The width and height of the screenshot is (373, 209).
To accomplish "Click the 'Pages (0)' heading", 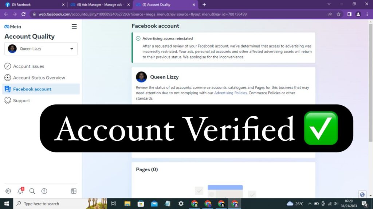I will tap(147, 169).
